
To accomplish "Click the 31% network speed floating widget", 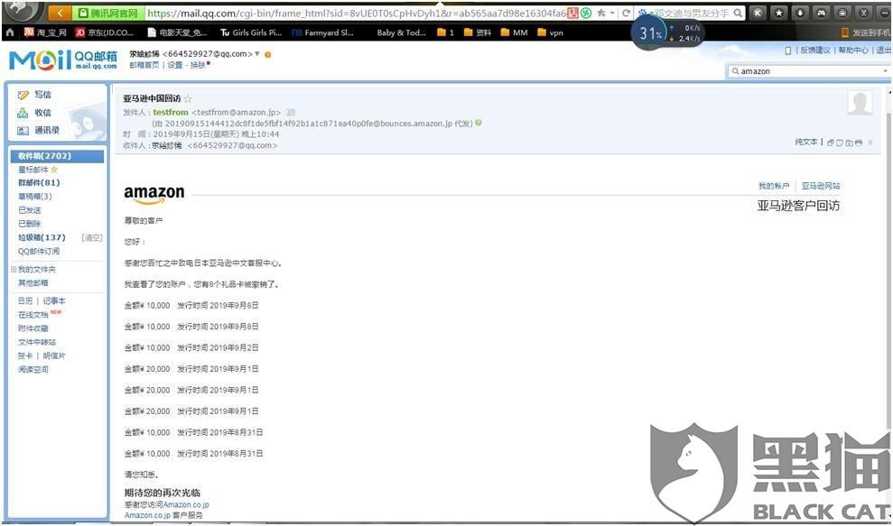I will pos(667,33).
